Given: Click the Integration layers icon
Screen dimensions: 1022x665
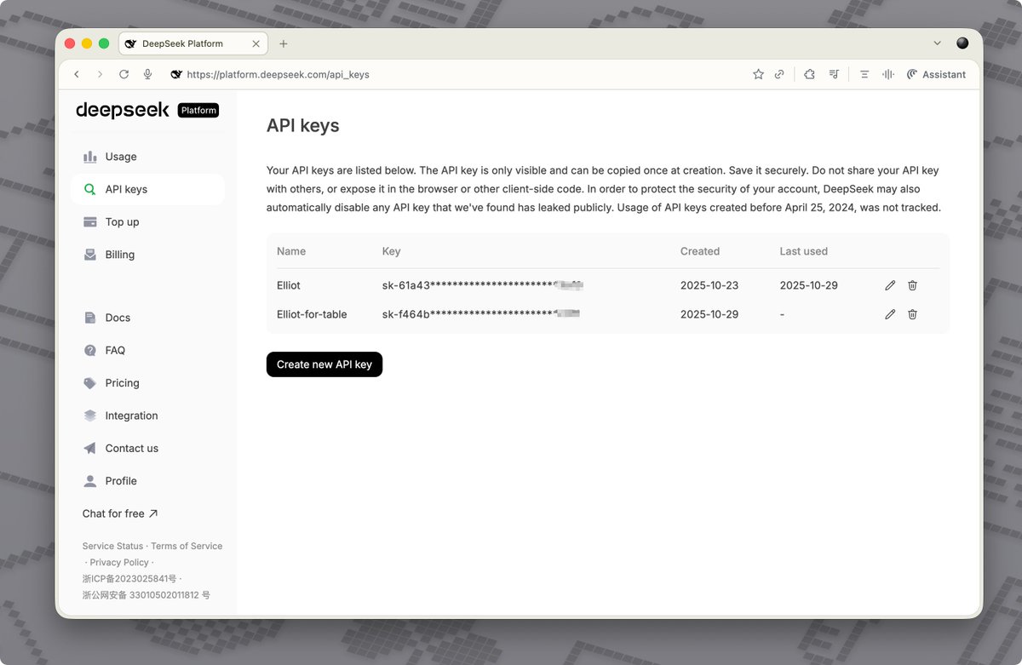Looking at the screenshot, I should coord(89,416).
